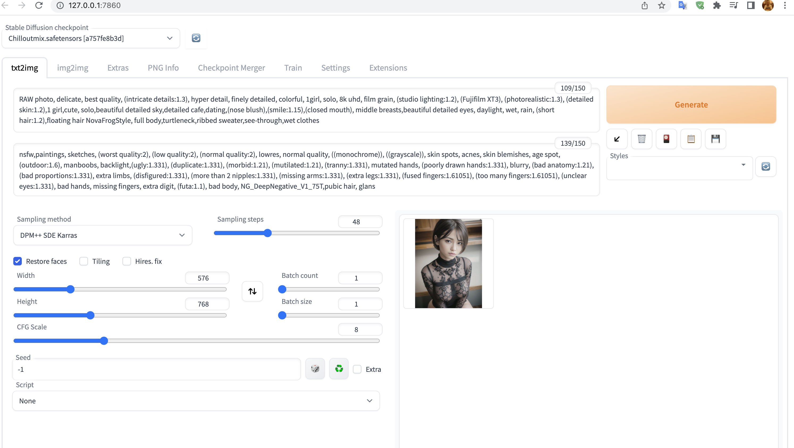This screenshot has width=794, height=448.
Task: Click the browser address bar URL
Action: coord(94,5)
